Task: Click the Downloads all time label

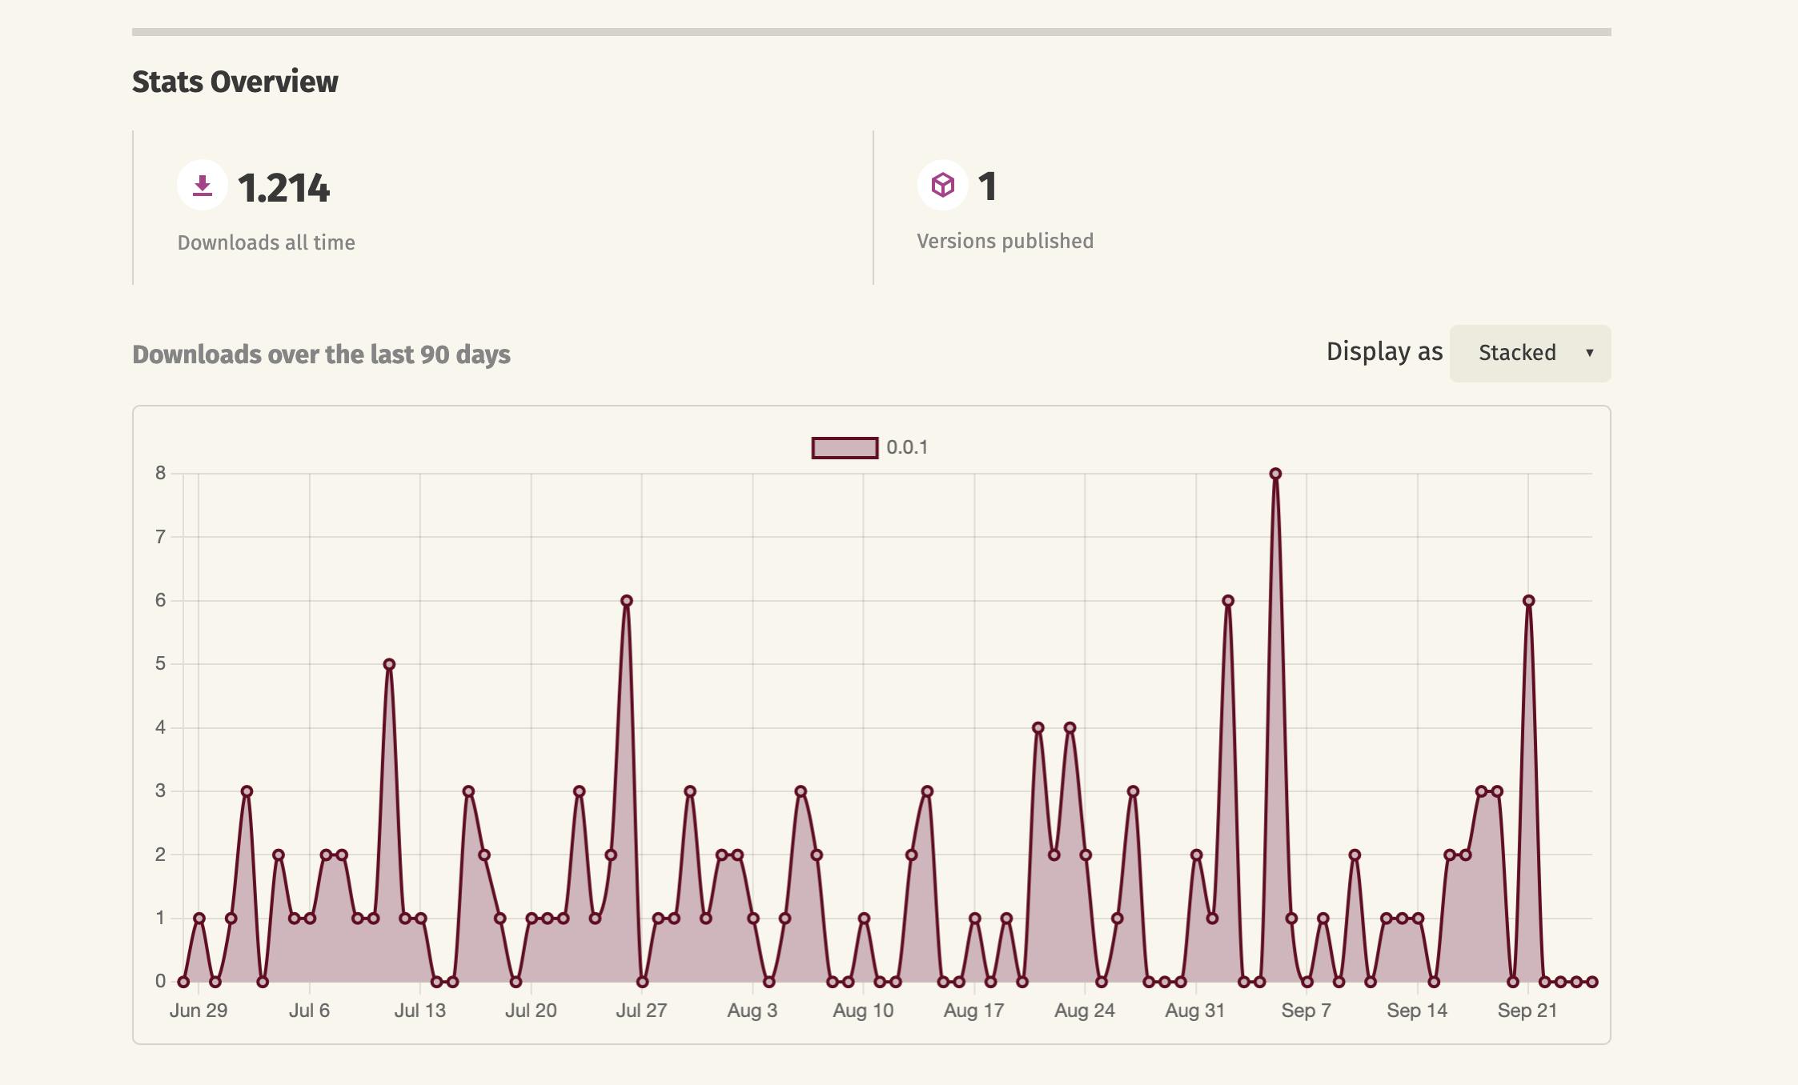Action: point(266,242)
